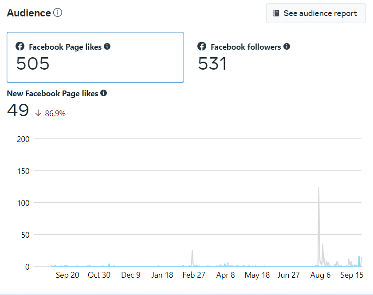
Task: Click the Sep 20 date label on the chart axis
Action: [x=67, y=275]
